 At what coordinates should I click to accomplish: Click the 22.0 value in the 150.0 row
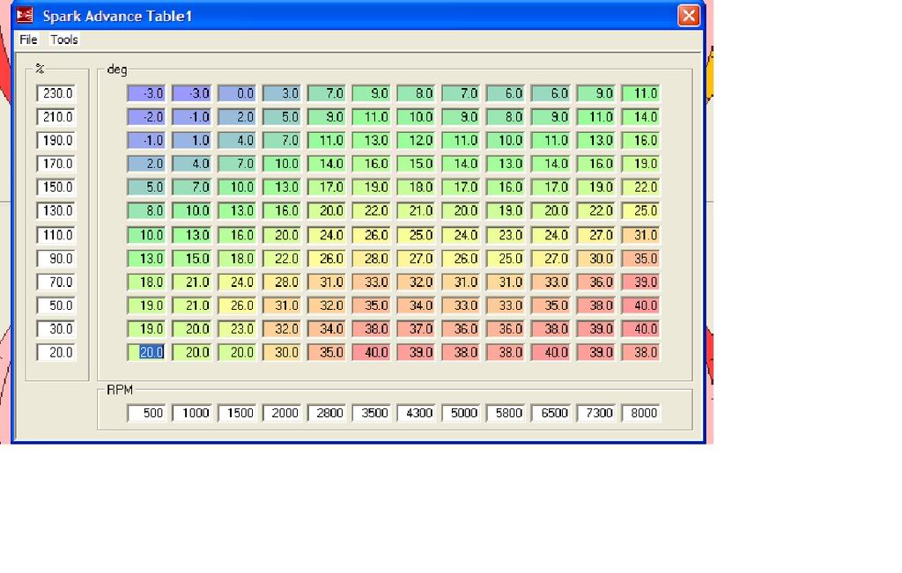[640, 187]
